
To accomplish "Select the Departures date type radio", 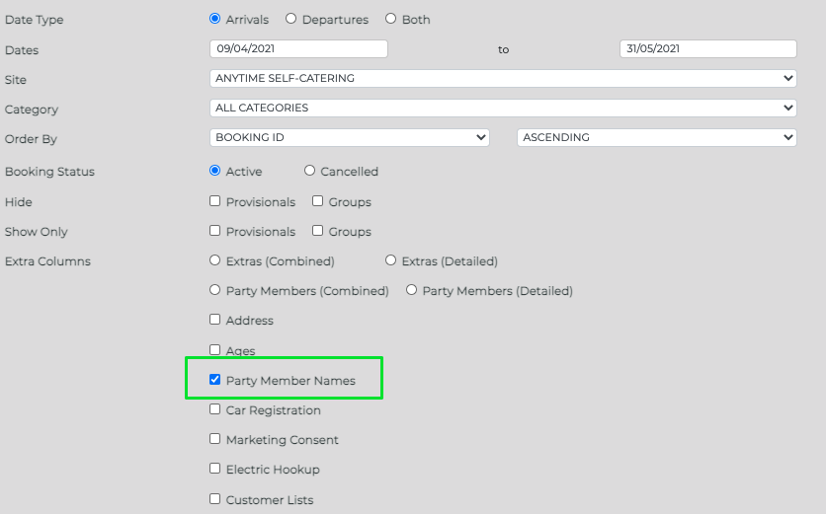I will pos(290,19).
